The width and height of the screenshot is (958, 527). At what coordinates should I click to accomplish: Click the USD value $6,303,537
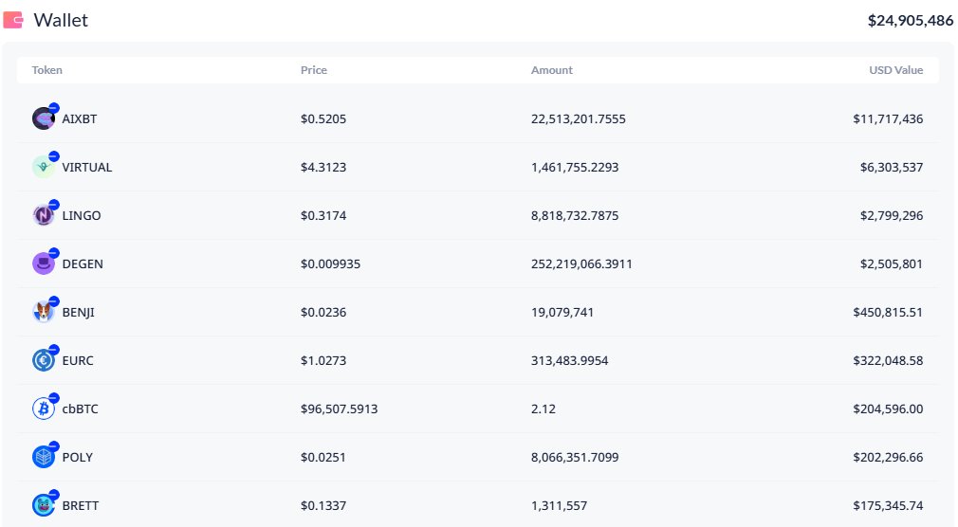(892, 168)
